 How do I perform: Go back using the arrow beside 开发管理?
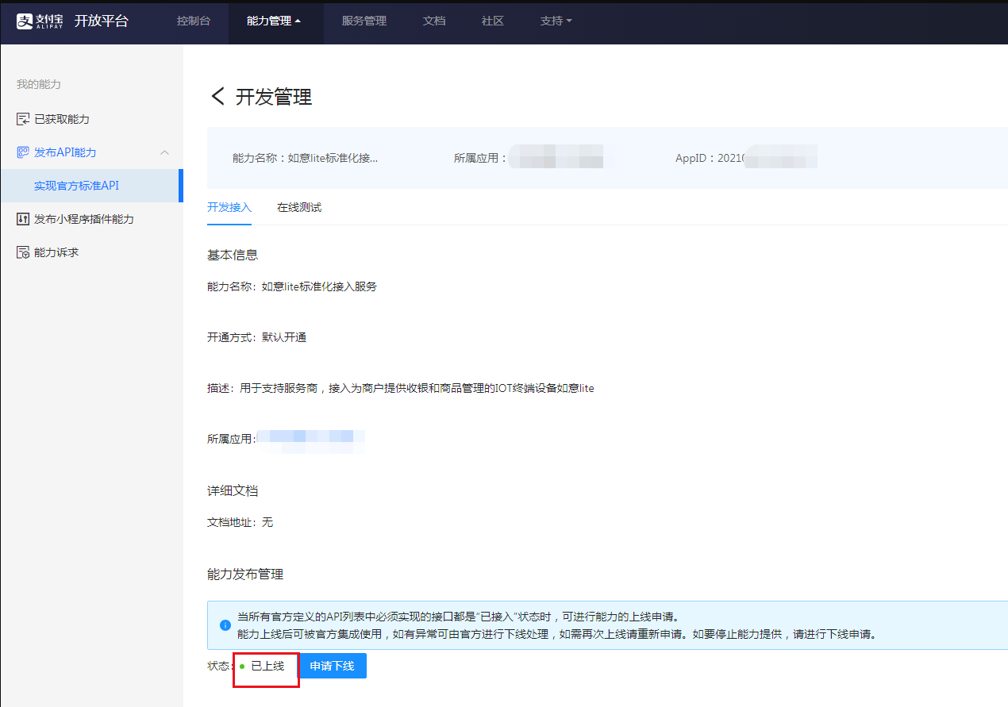pos(217,97)
